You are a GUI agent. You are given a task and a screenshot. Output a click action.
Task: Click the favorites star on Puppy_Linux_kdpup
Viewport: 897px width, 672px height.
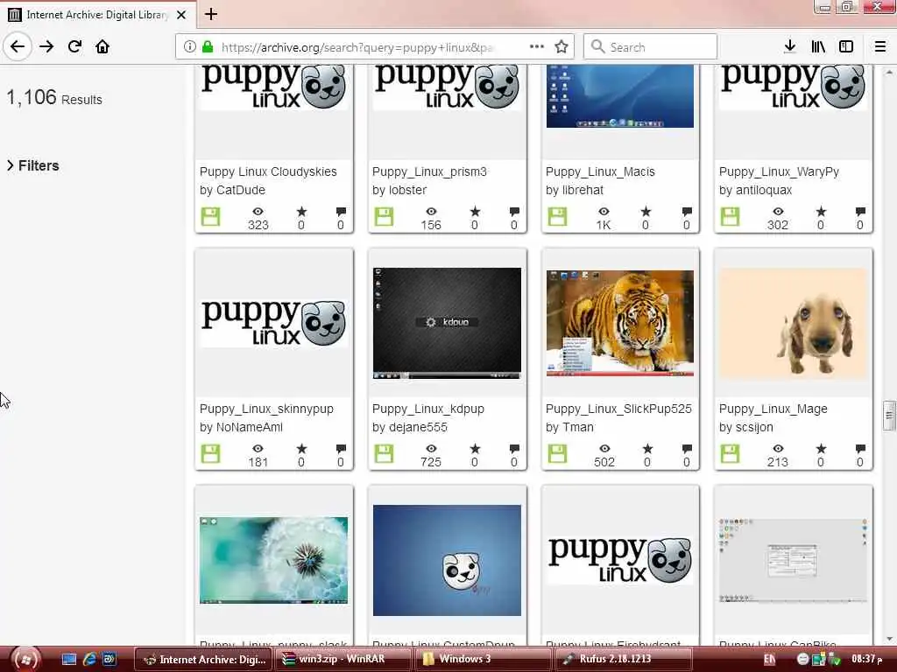point(475,449)
